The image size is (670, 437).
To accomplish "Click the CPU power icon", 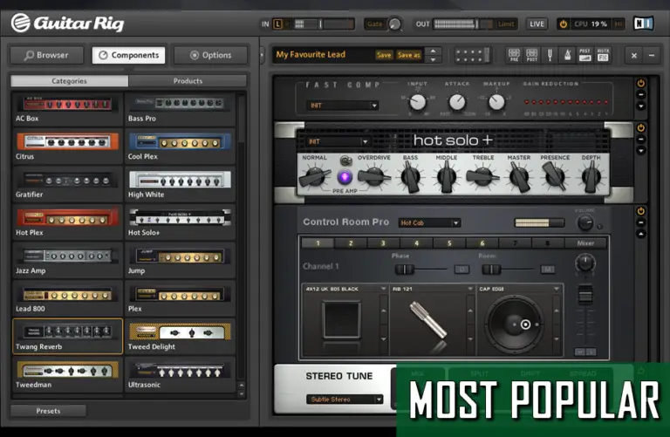I will [564, 24].
